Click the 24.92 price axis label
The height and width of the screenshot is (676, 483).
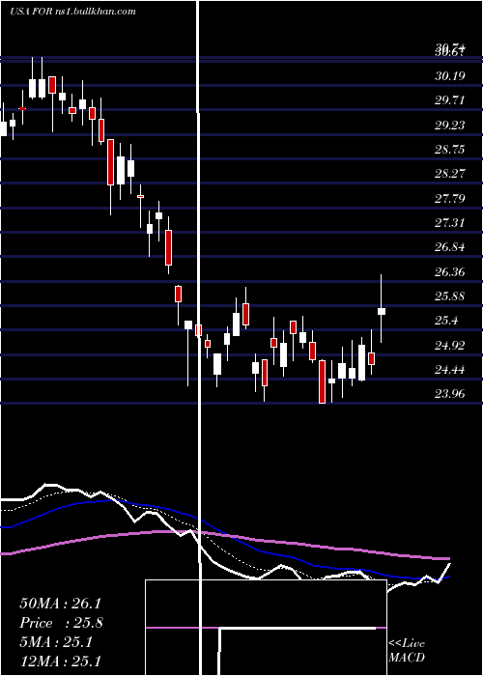450,346
